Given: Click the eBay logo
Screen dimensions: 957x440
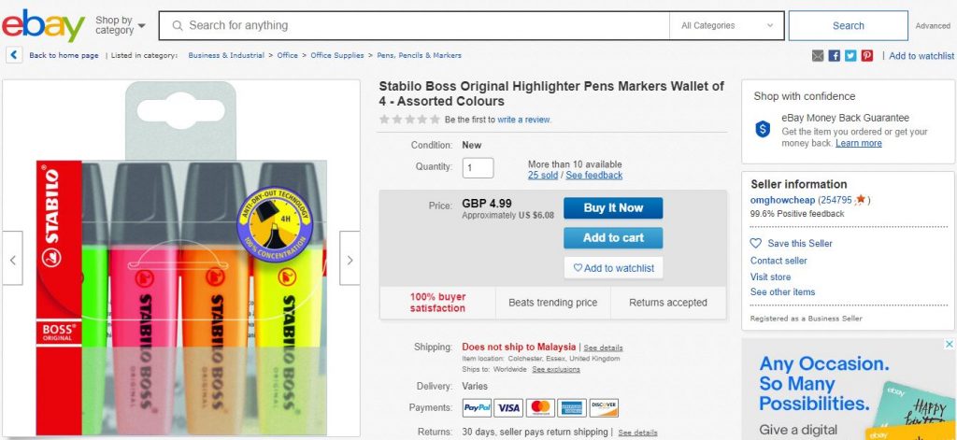Looking at the screenshot, I should [x=43, y=25].
